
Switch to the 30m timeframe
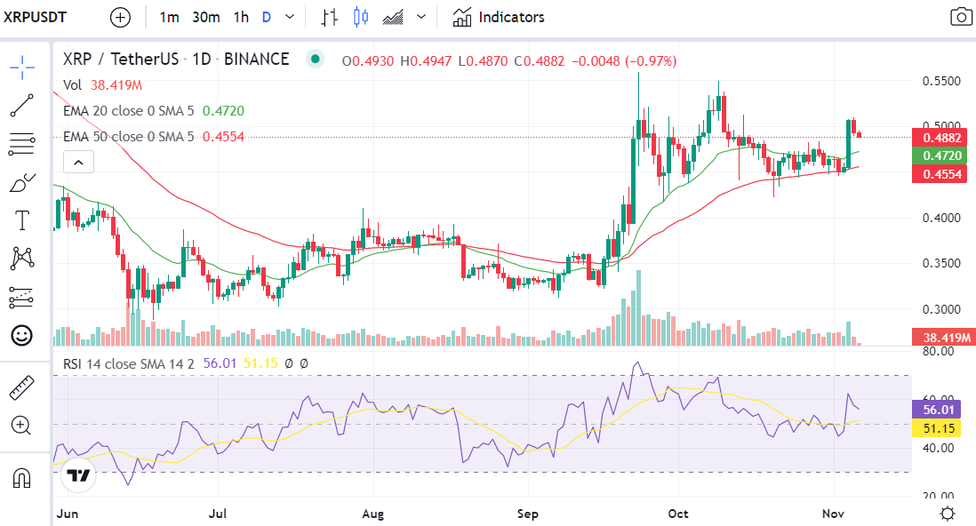206,18
